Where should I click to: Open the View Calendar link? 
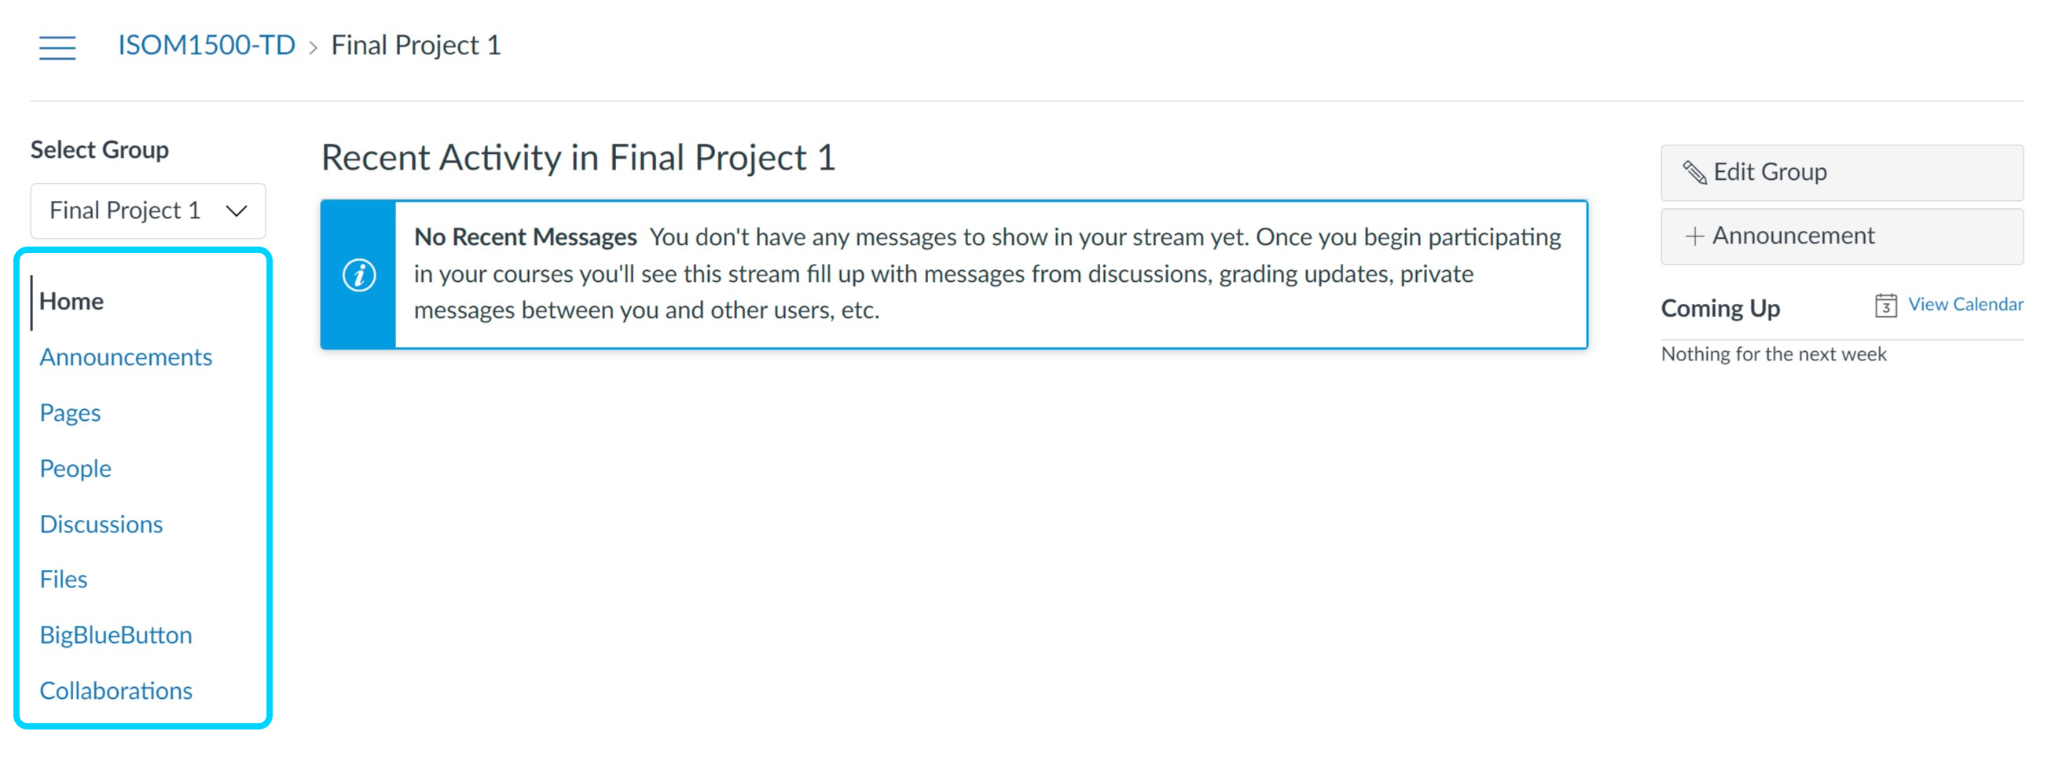[1965, 305]
